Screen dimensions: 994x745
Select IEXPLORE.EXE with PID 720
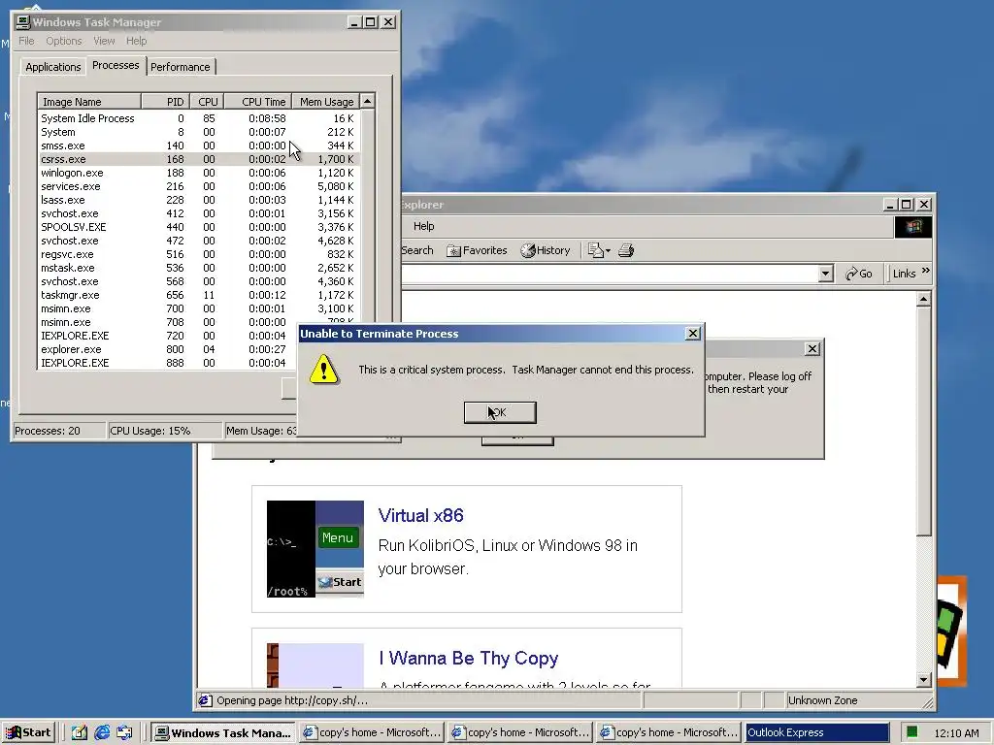click(168, 336)
